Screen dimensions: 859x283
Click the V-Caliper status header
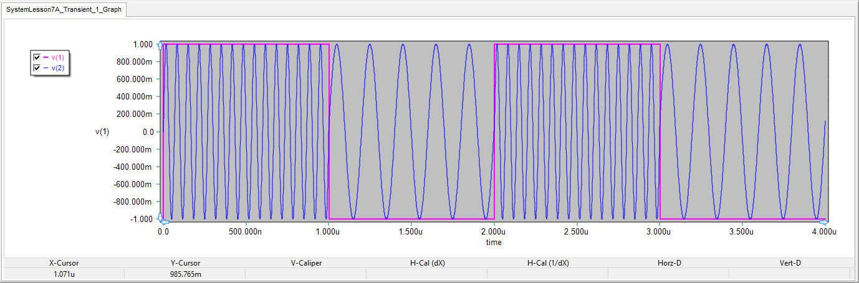click(306, 263)
